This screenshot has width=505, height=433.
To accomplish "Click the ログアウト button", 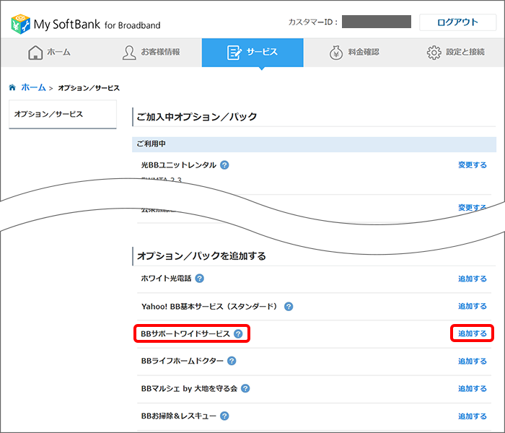I will pyautogui.click(x=457, y=22).
